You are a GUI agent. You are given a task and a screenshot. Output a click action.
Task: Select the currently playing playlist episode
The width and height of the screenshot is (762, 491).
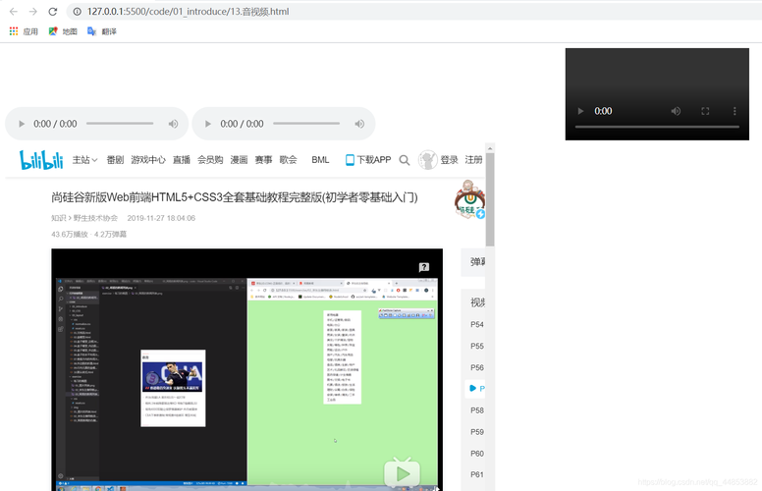pos(476,389)
